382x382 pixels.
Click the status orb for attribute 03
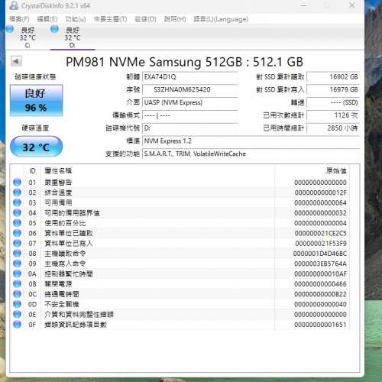pyautogui.click(x=17, y=202)
